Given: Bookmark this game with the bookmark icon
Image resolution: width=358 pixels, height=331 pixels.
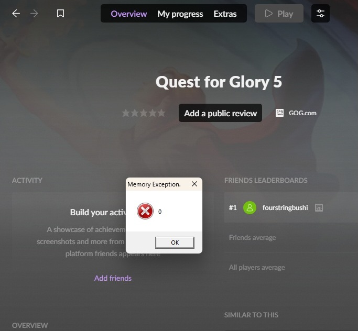Looking at the screenshot, I should 60,14.
